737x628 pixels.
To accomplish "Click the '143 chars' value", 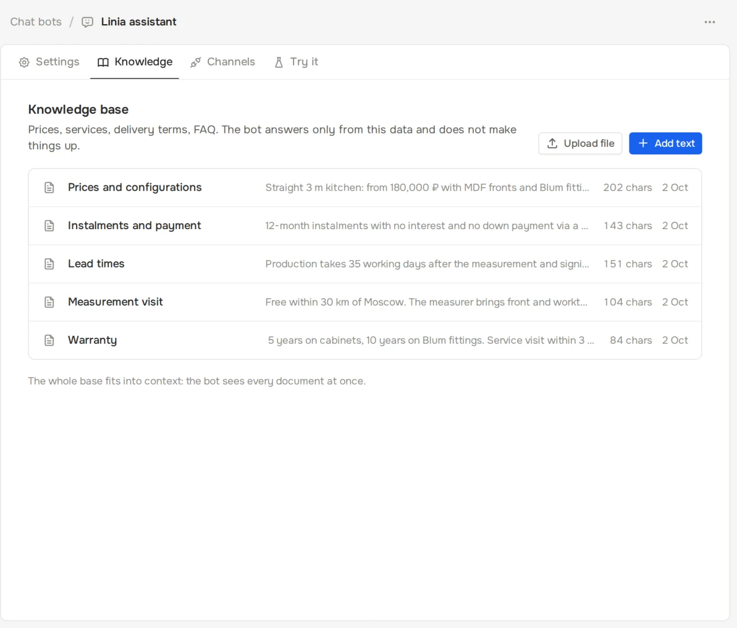I will tap(628, 226).
